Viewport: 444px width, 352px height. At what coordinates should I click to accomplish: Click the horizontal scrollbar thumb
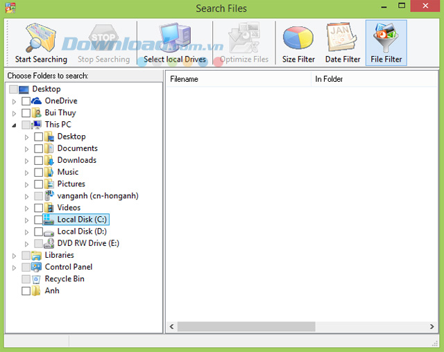(x=246, y=326)
